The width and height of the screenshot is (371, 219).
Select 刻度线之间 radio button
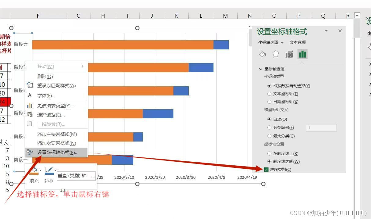tap(269, 161)
